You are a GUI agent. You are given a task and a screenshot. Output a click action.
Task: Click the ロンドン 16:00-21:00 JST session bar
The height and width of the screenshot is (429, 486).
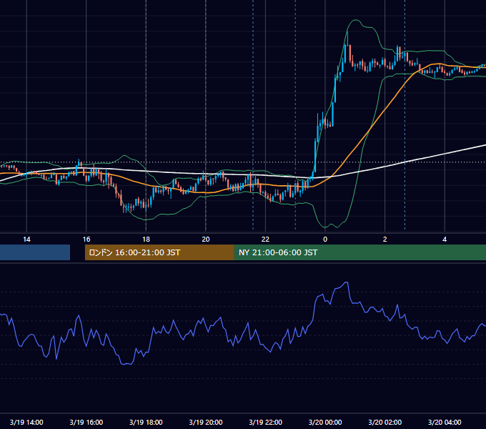pos(159,252)
